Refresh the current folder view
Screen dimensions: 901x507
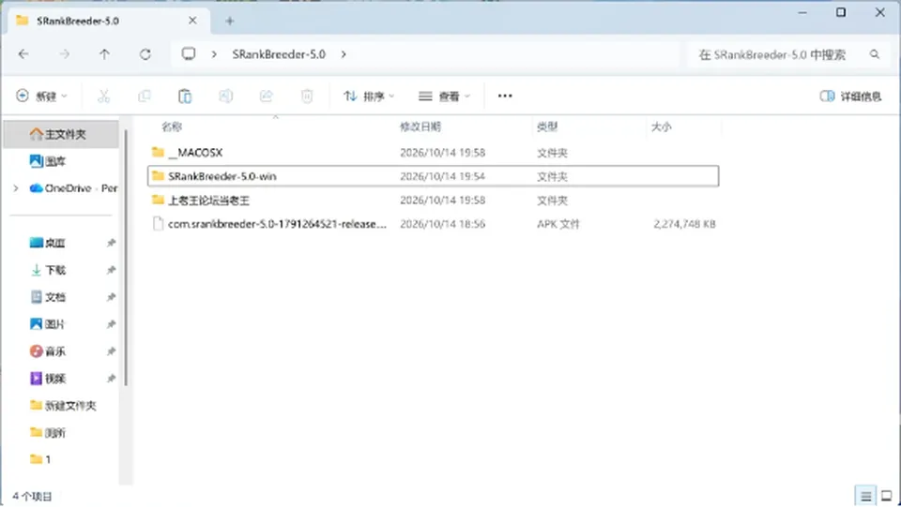tap(145, 54)
